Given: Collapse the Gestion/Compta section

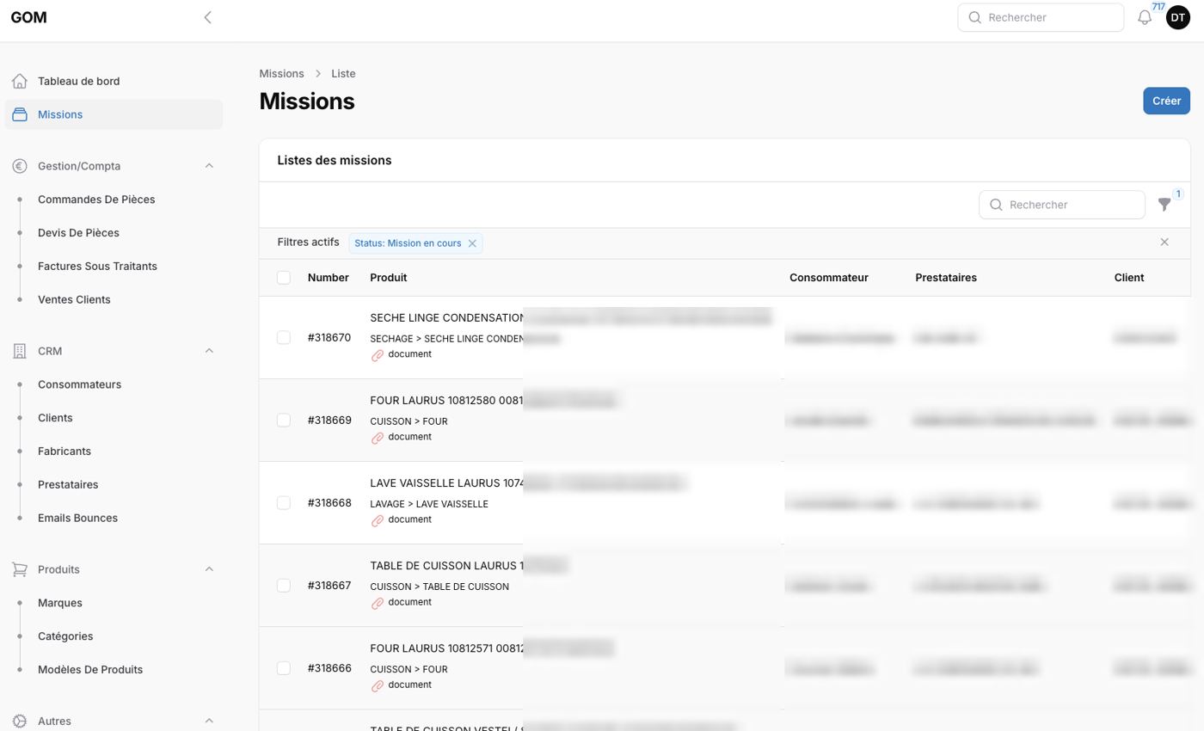Looking at the screenshot, I should pyautogui.click(x=209, y=166).
